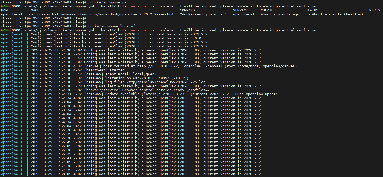Click timestamp 2026-03-25T03:52:30.288Z

pos(56,50)
